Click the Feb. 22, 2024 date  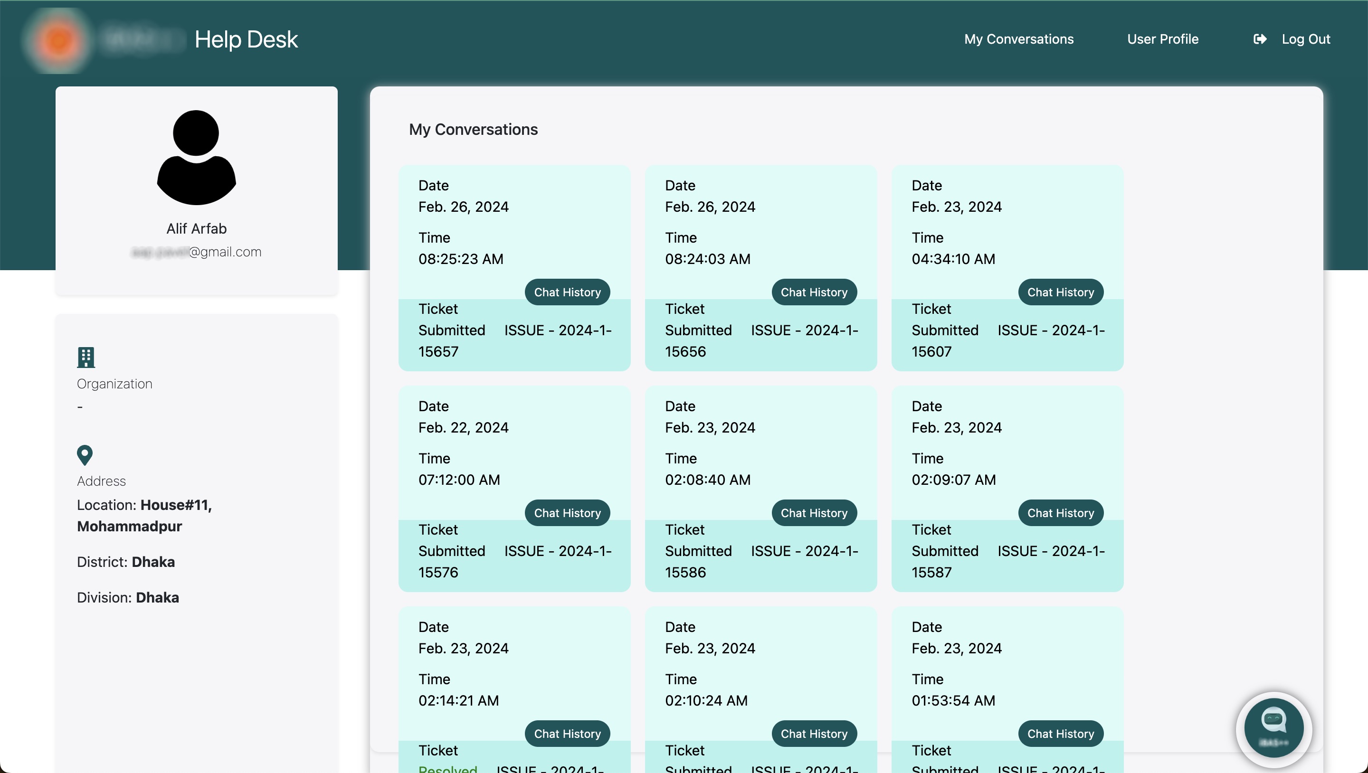tap(463, 427)
